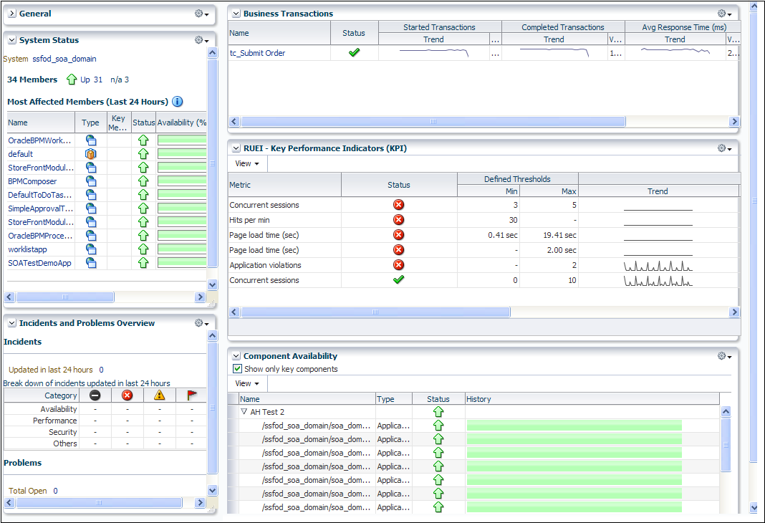The width and height of the screenshot is (765, 523).
Task: Click the red error status for Hits per min
Action: tap(398, 219)
